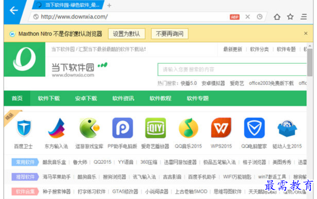The height and width of the screenshot is (199, 317).
Task: Click the 常用软件 category tag
Action: pos(25,162)
